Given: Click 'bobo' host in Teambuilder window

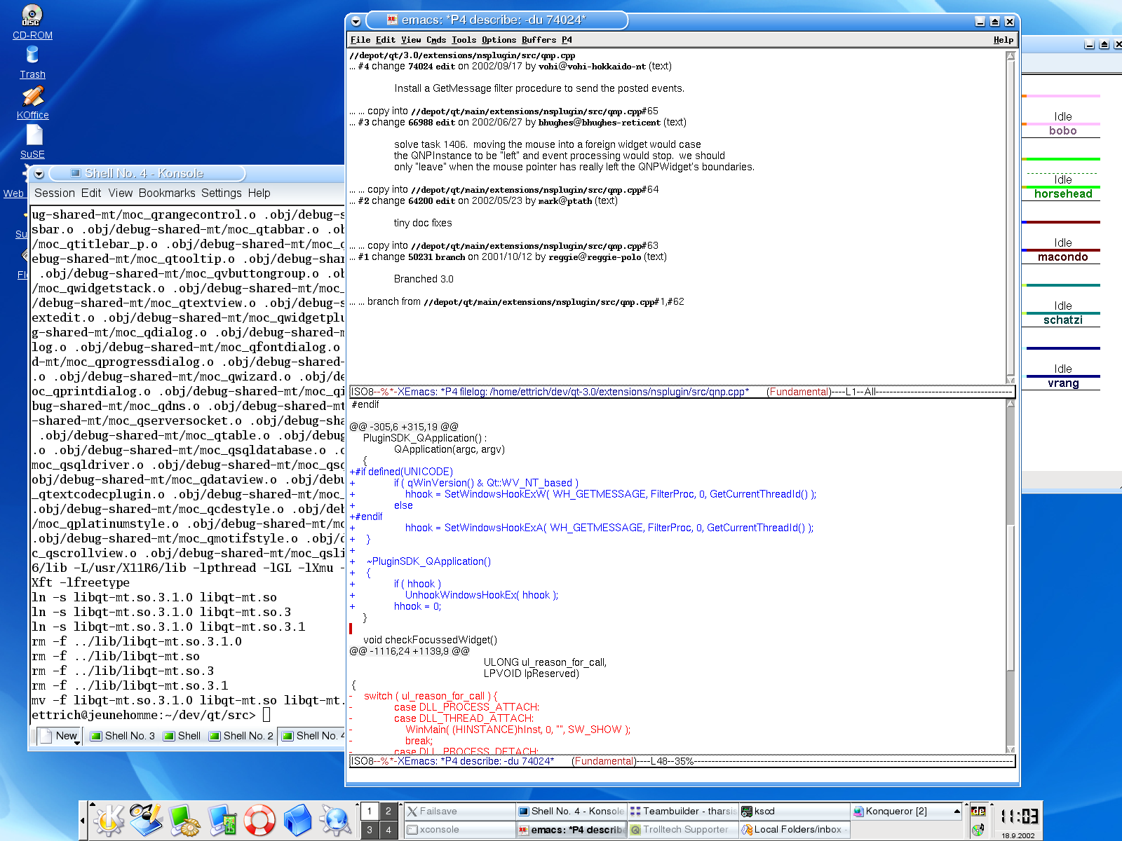Looking at the screenshot, I should click(x=1063, y=131).
